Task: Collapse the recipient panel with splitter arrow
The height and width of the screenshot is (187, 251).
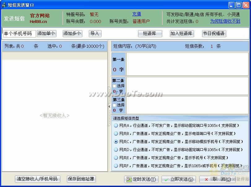Action: (109, 106)
